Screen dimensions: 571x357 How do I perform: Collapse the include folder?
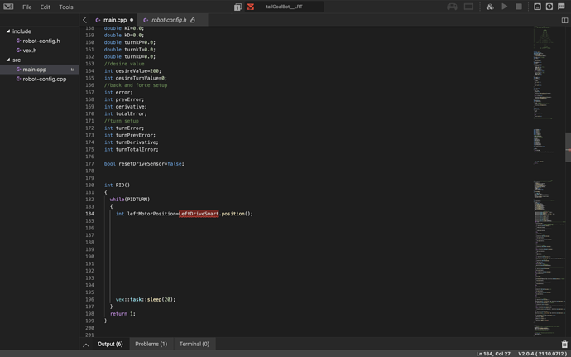[x=8, y=31]
